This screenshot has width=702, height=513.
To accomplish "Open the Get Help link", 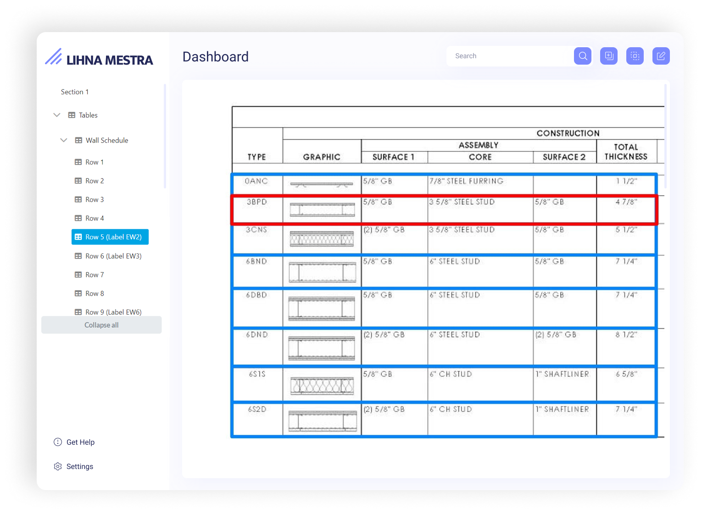I will 80,442.
